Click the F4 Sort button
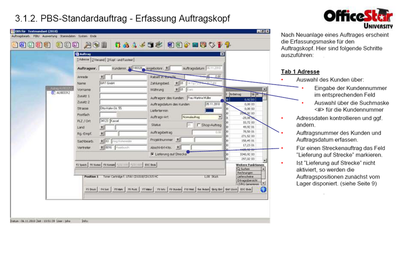 [x=105, y=189]
